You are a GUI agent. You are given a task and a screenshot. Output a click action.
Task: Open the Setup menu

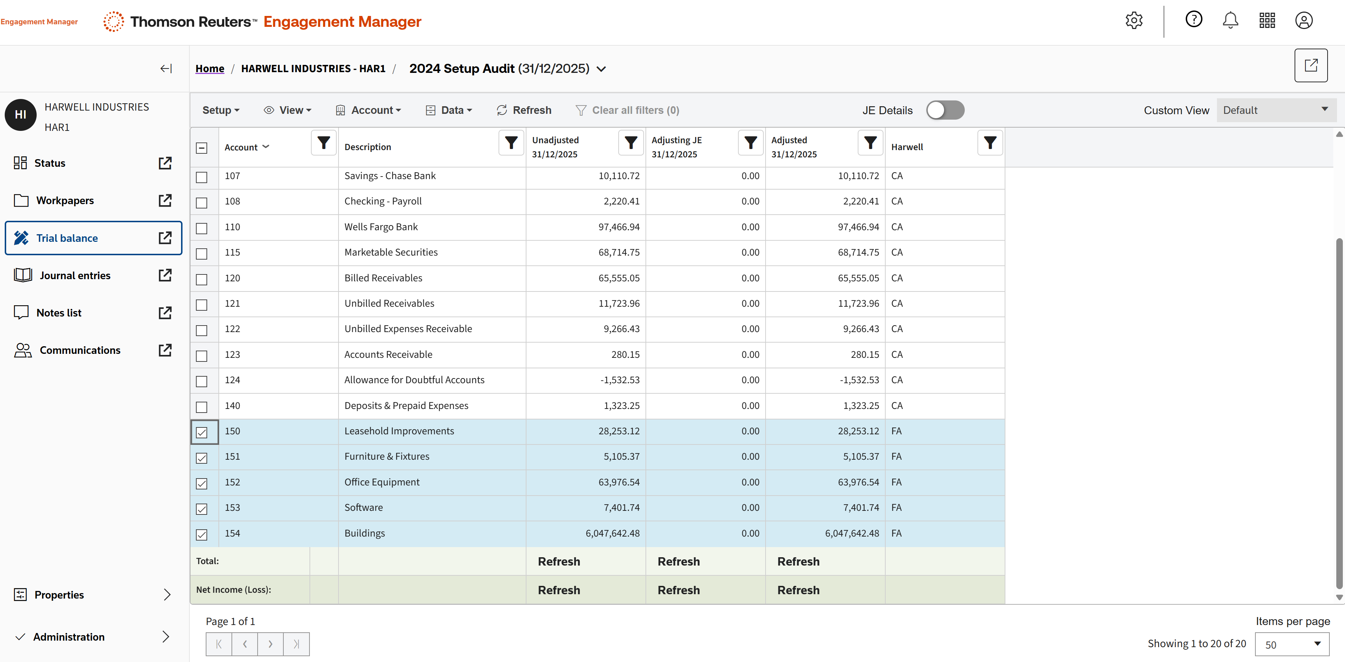coord(220,110)
